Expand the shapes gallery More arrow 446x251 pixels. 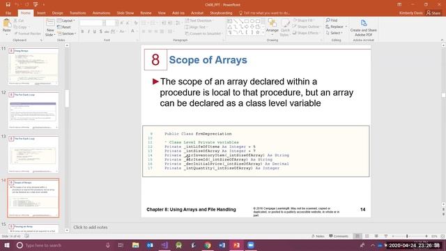click(x=263, y=33)
